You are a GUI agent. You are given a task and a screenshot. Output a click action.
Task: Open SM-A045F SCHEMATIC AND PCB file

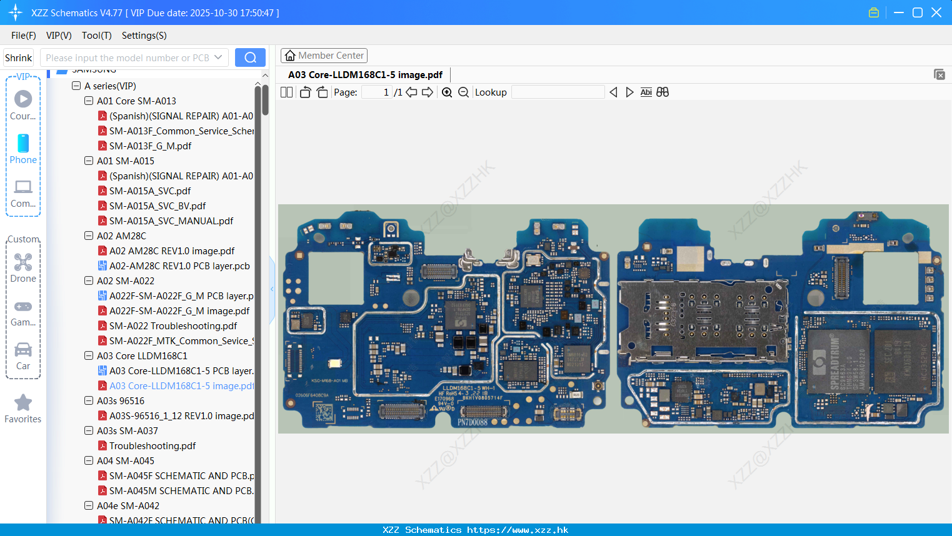(x=176, y=475)
